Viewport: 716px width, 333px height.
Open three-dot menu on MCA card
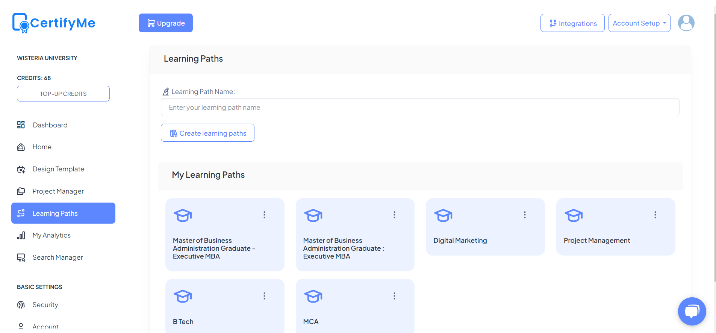[394, 296]
